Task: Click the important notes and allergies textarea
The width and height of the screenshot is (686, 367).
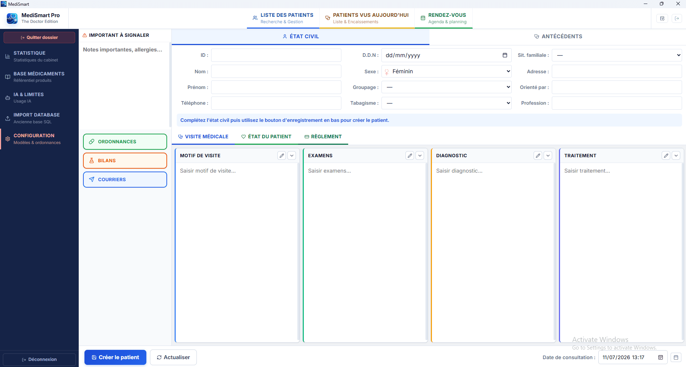Action: [x=124, y=85]
